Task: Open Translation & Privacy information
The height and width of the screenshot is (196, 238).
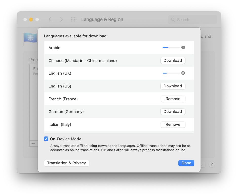Action: (66, 163)
